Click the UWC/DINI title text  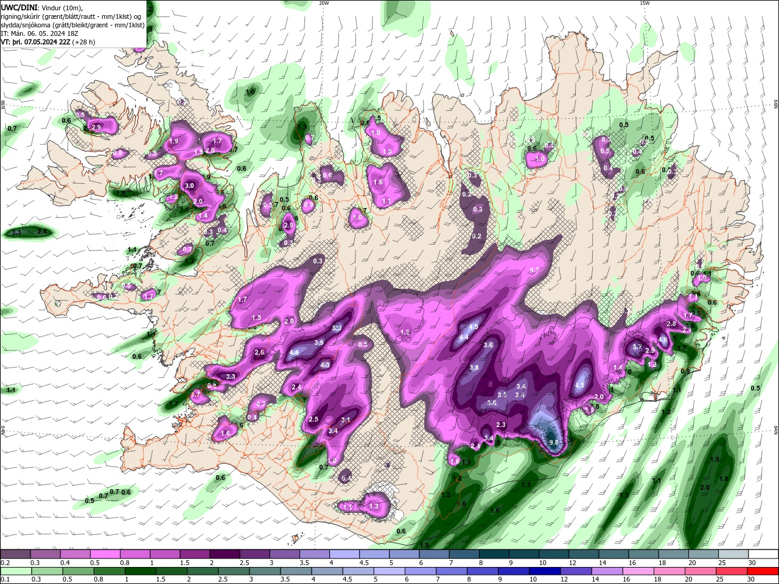coord(19,7)
